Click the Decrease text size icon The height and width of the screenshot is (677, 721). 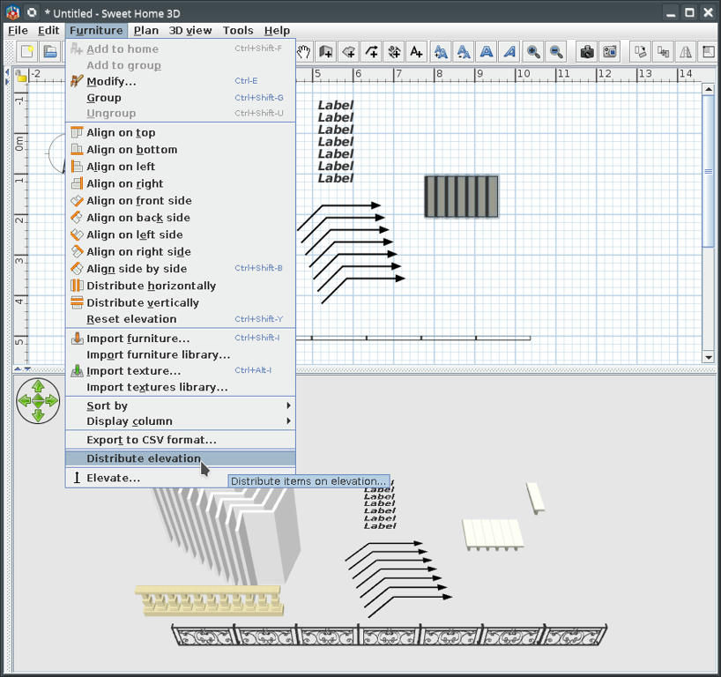464,51
